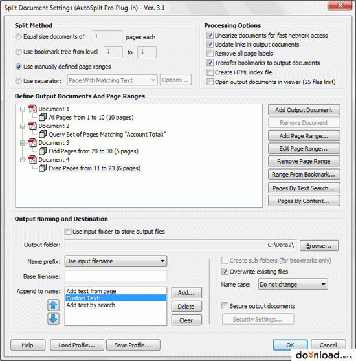Collapse the Document 2 tree node
356x361 pixels.
(x=23, y=126)
